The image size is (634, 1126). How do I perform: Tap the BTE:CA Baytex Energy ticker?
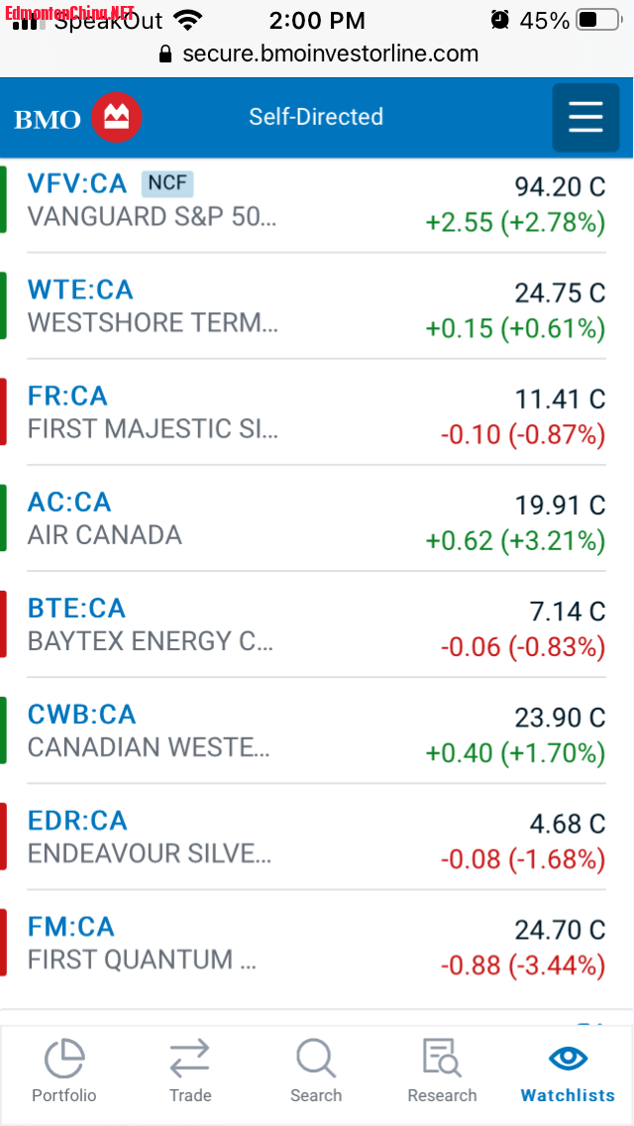point(76,609)
